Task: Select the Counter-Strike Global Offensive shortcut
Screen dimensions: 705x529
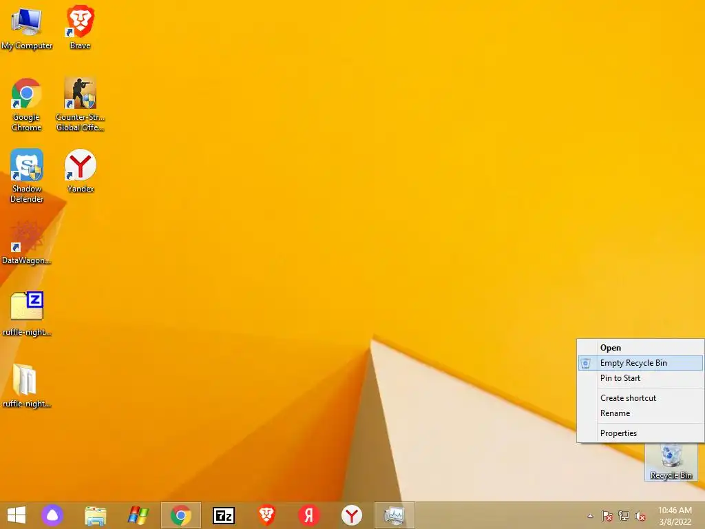Action: coord(80,105)
